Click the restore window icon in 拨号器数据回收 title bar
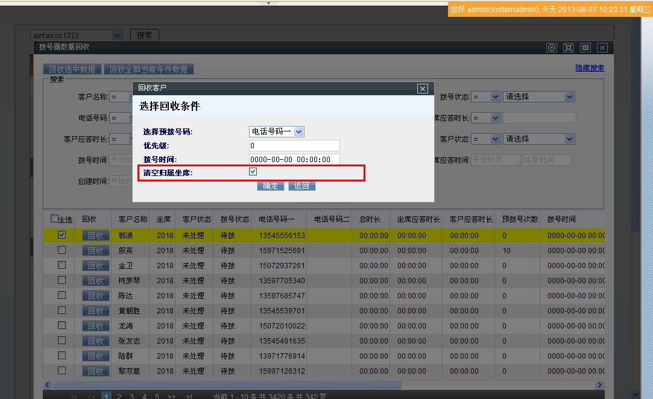Image resolution: width=653 pixels, height=399 pixels. pos(585,48)
